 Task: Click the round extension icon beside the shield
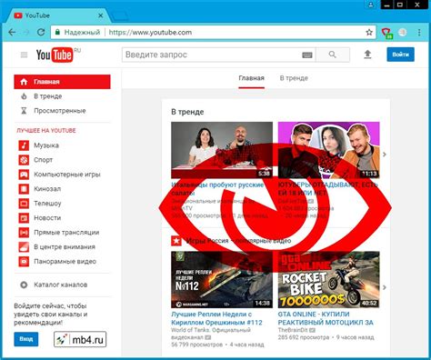(x=403, y=33)
